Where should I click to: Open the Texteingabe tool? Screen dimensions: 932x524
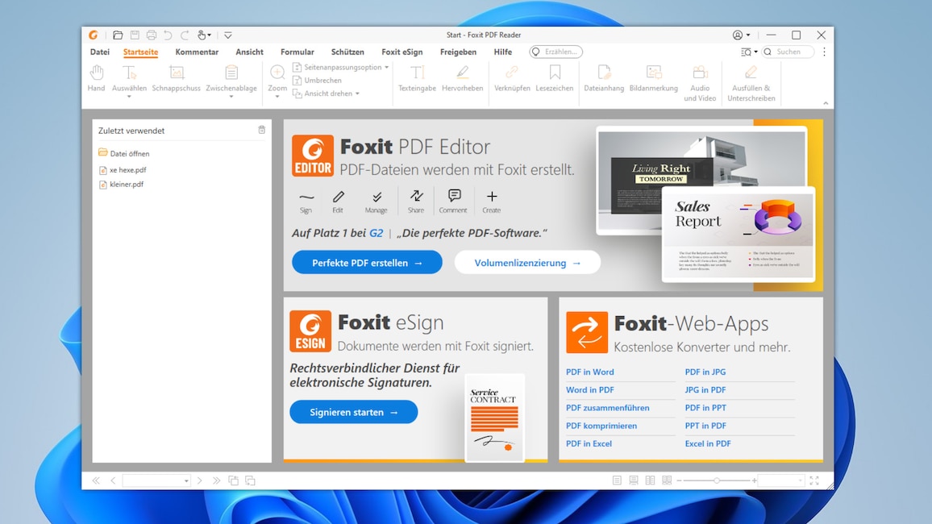point(417,81)
